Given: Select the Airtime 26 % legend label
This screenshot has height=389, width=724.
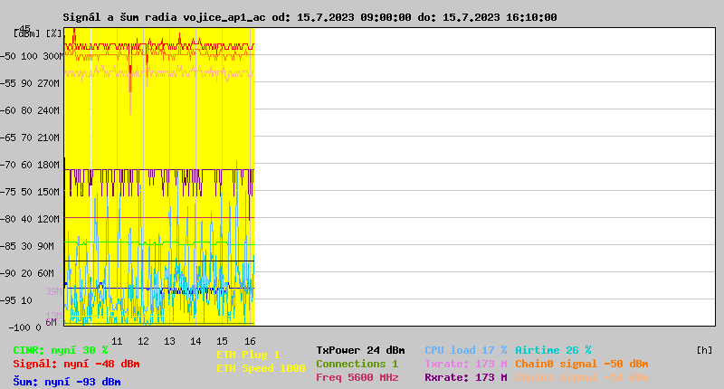Looking at the screenshot, I should point(553,350).
